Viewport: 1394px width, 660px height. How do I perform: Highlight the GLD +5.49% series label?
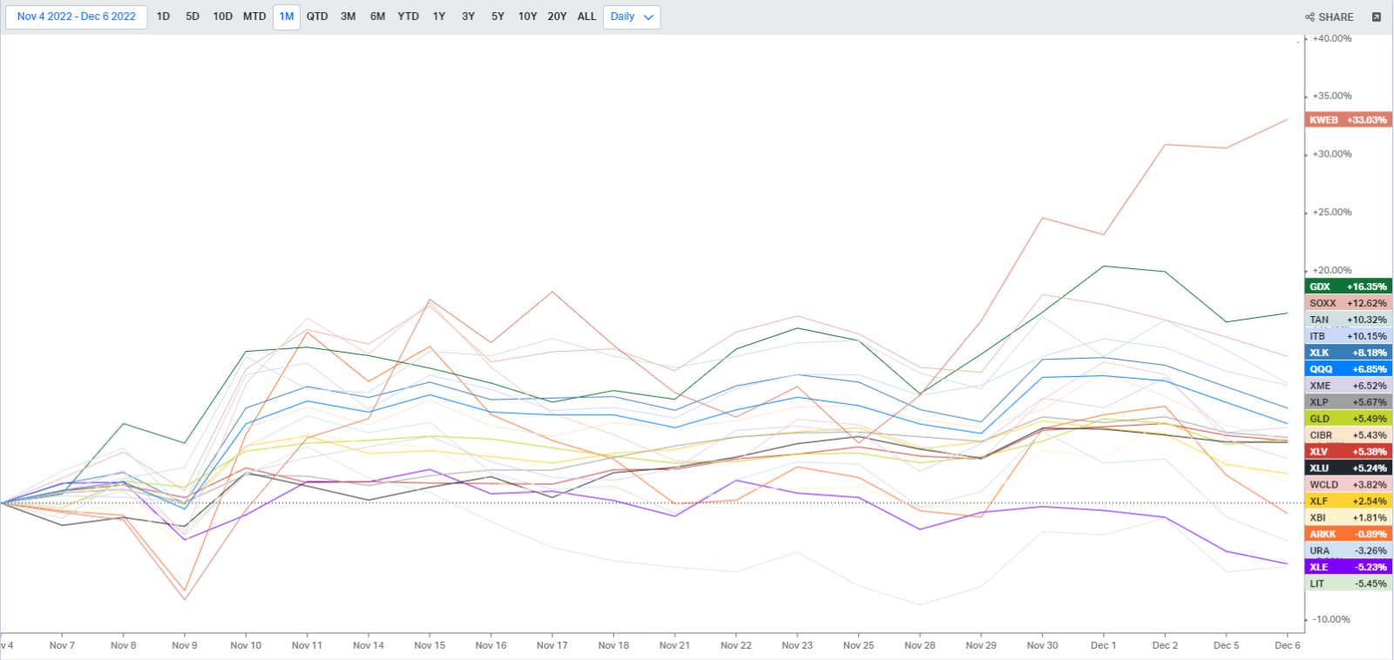pos(1349,419)
